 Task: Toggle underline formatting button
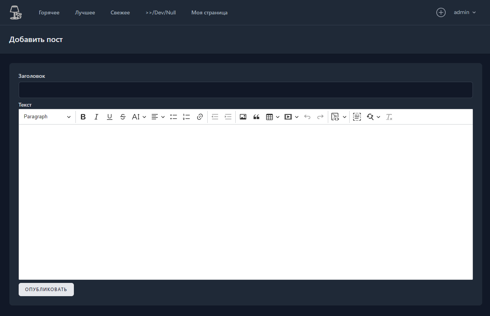pos(110,117)
